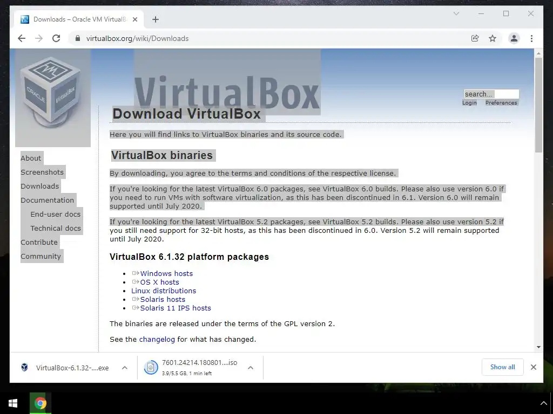Click the page scrollbar down arrow

[x=538, y=347]
